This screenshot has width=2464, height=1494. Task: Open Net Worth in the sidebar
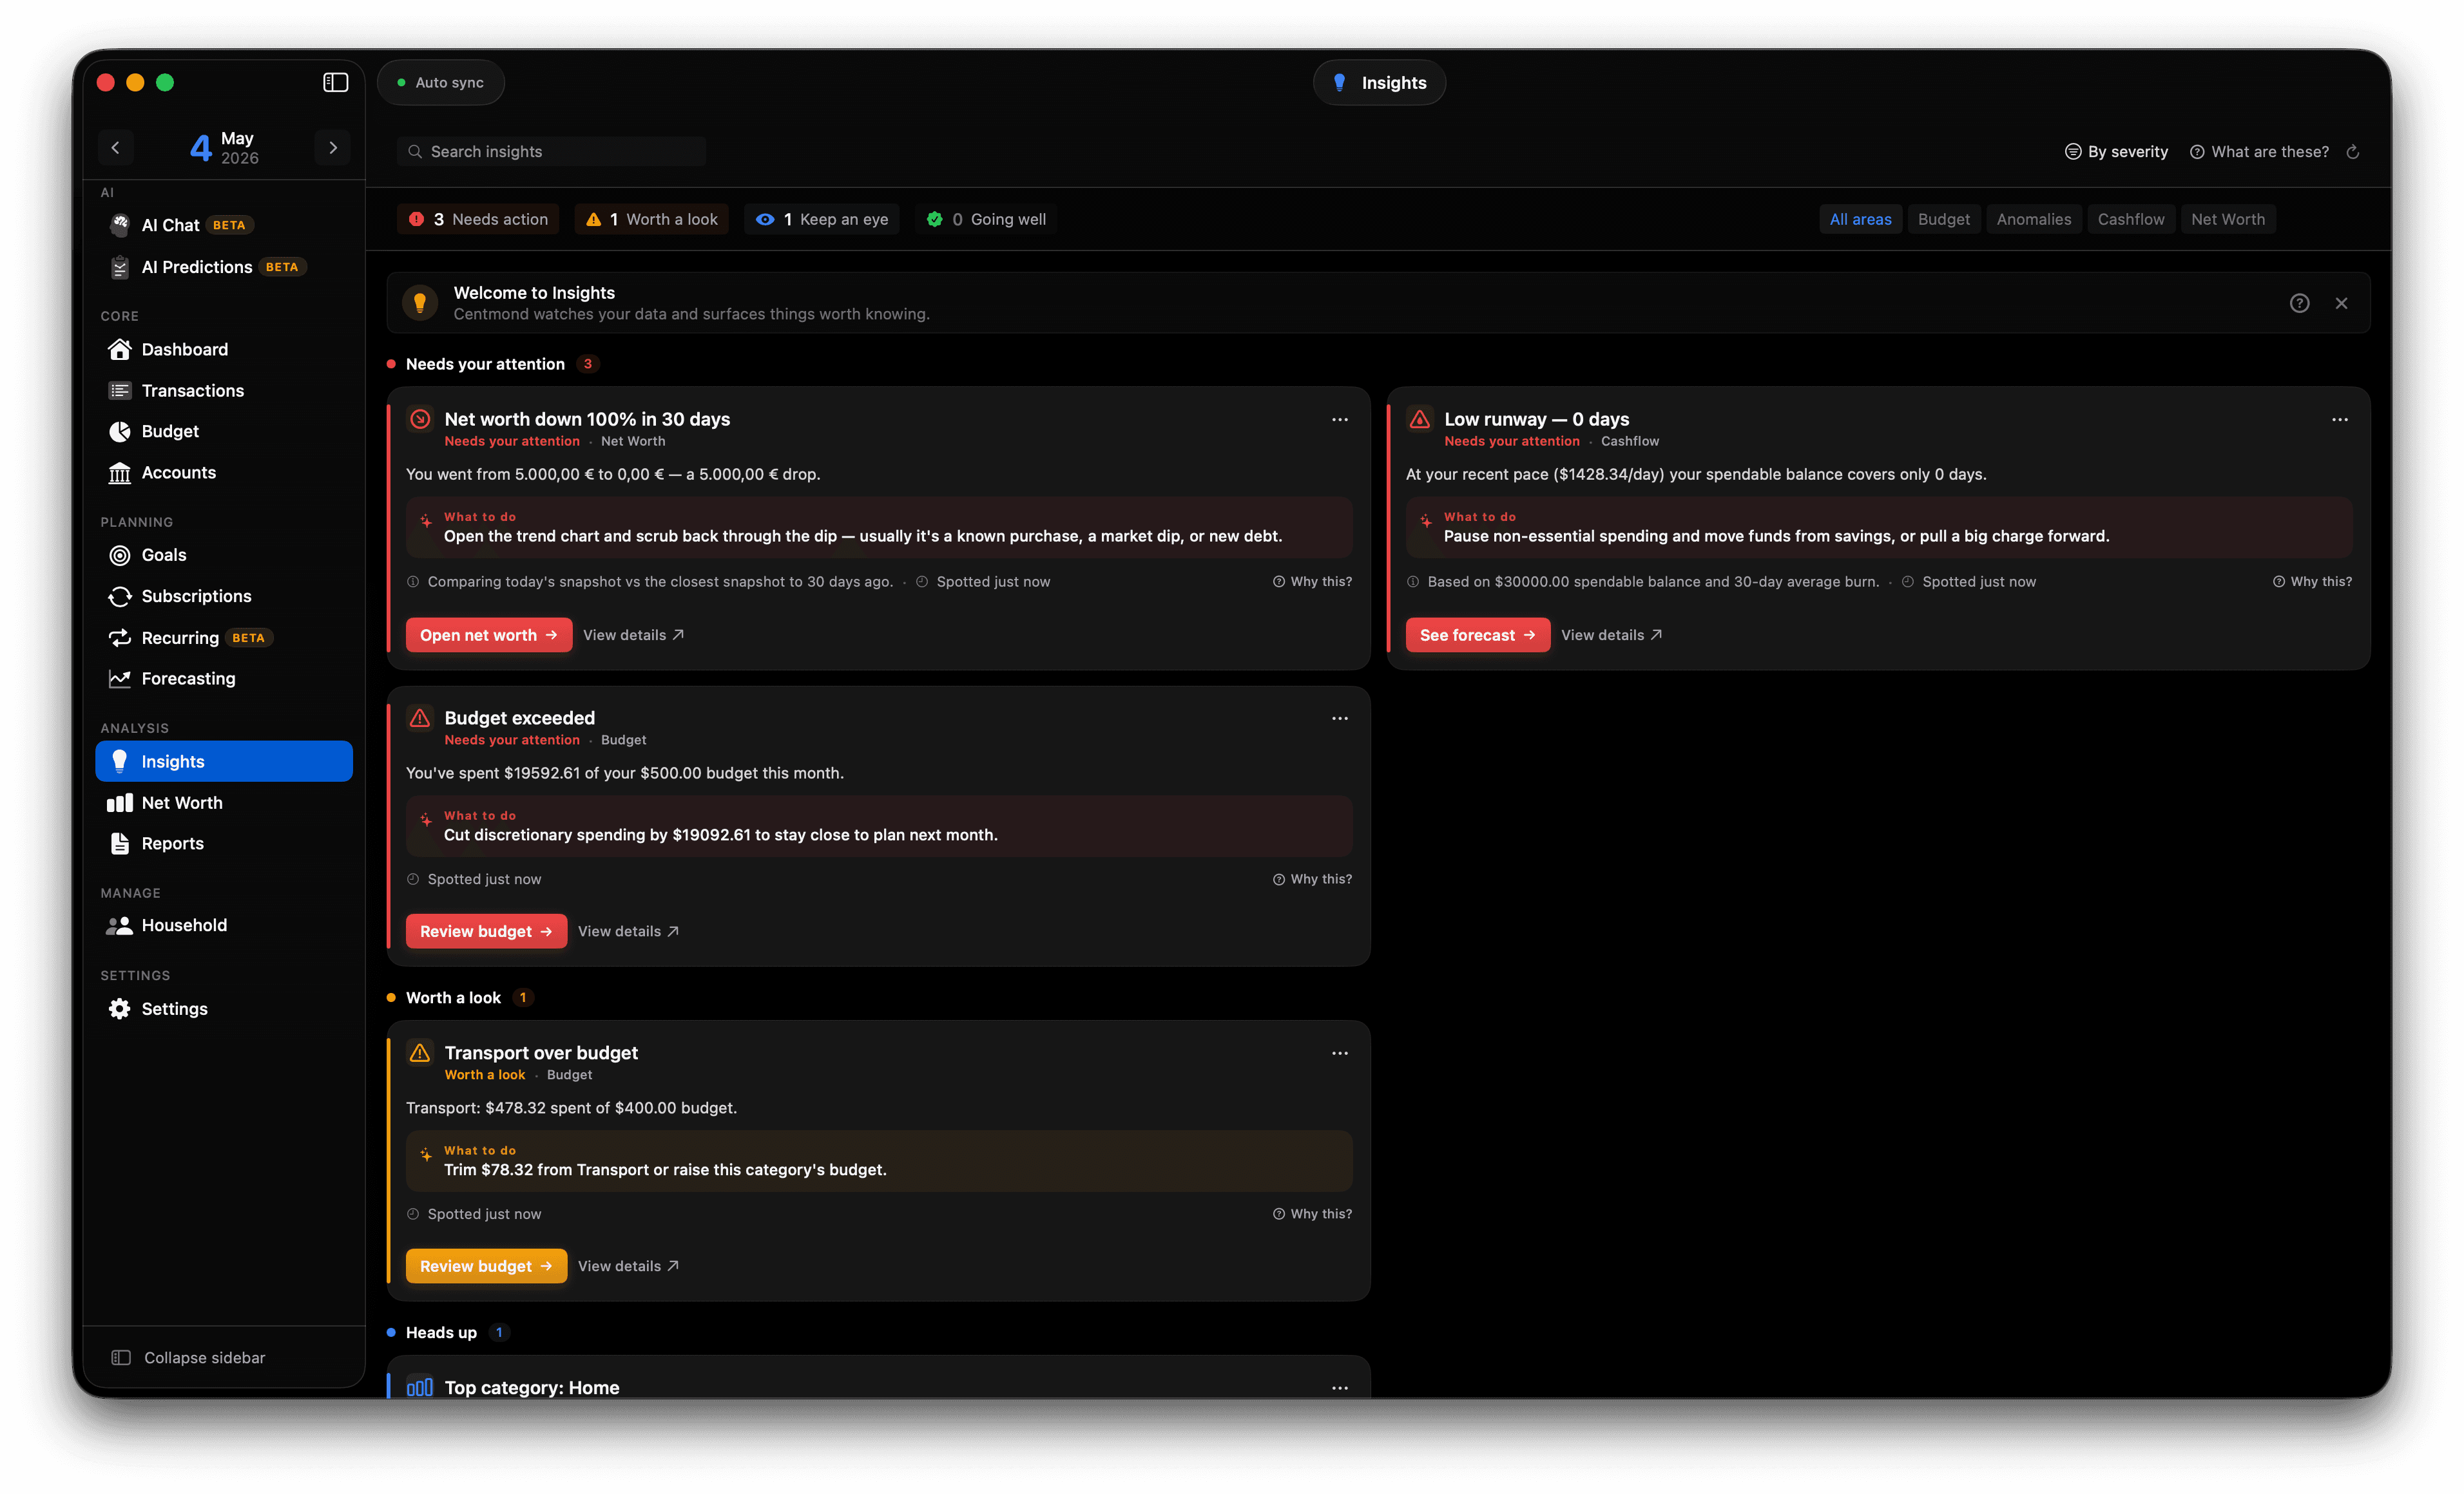224,802
